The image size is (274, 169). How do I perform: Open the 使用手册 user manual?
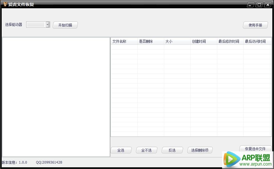(x=255, y=25)
